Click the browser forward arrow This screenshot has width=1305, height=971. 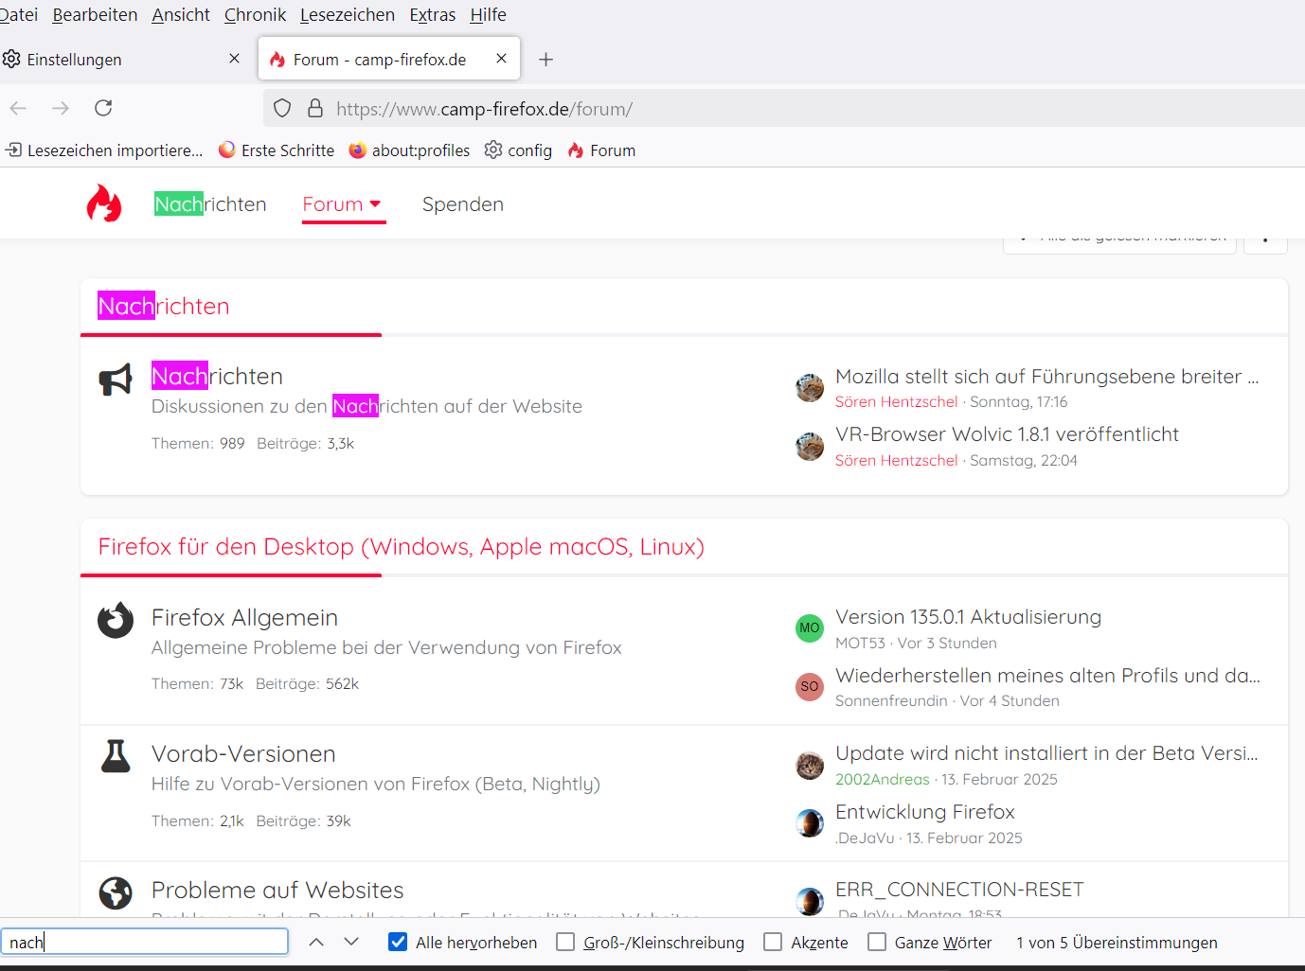click(61, 108)
